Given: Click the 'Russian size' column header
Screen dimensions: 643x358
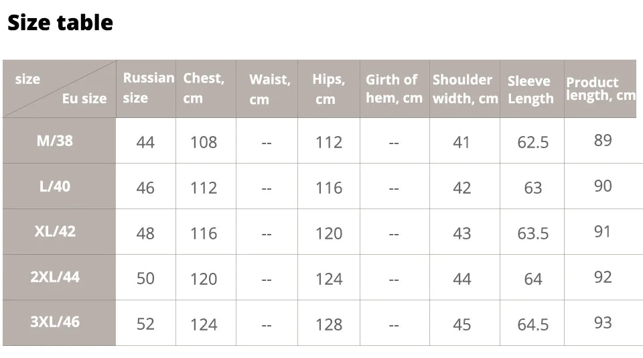Looking at the screenshot, I should [x=149, y=88].
